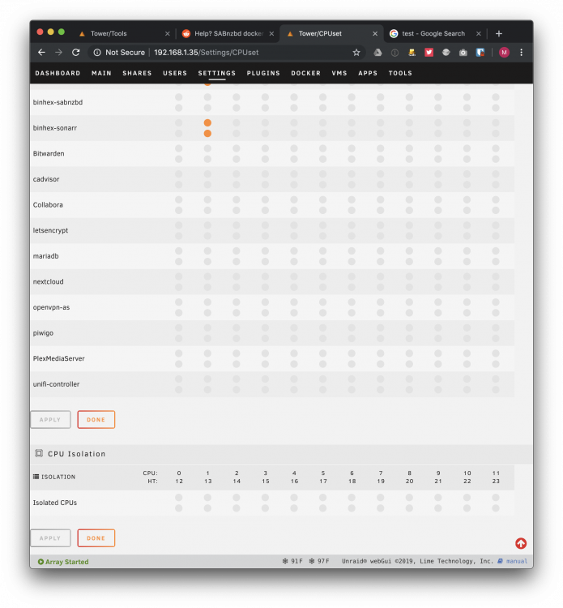Open the manual link in footer

coord(517,561)
